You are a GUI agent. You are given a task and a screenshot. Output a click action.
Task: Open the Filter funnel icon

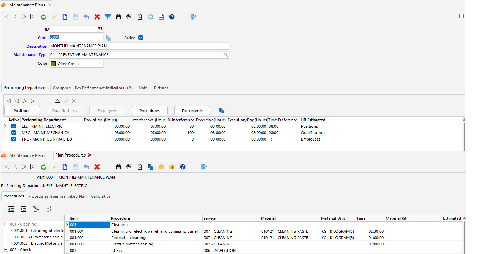click(x=107, y=16)
